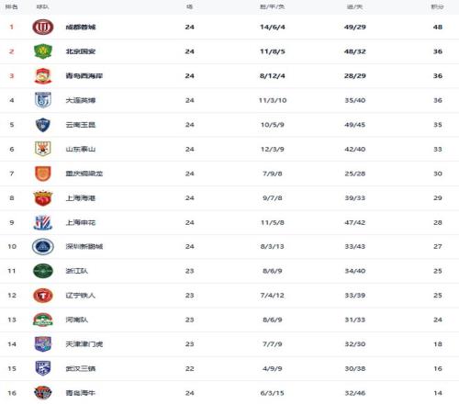
Task: Click the 进/失 goals column header
Action: point(355,6)
